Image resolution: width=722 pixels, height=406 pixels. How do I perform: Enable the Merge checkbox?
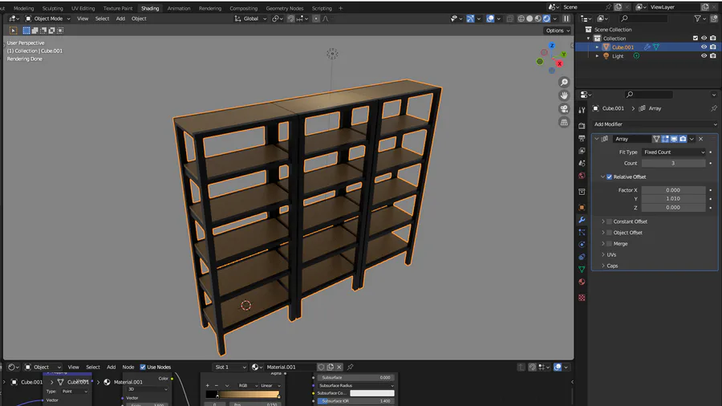coord(609,243)
